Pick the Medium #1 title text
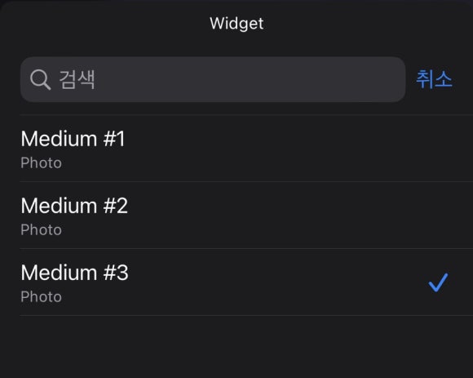Viewport: 473px width, 378px height. (73, 139)
